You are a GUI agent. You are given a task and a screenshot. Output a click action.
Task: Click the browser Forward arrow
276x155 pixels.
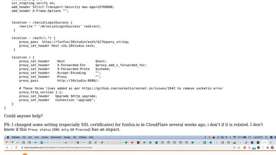click(x=12, y=147)
